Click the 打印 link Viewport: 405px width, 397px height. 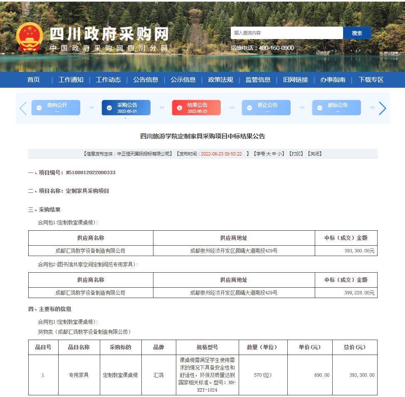[296, 154]
